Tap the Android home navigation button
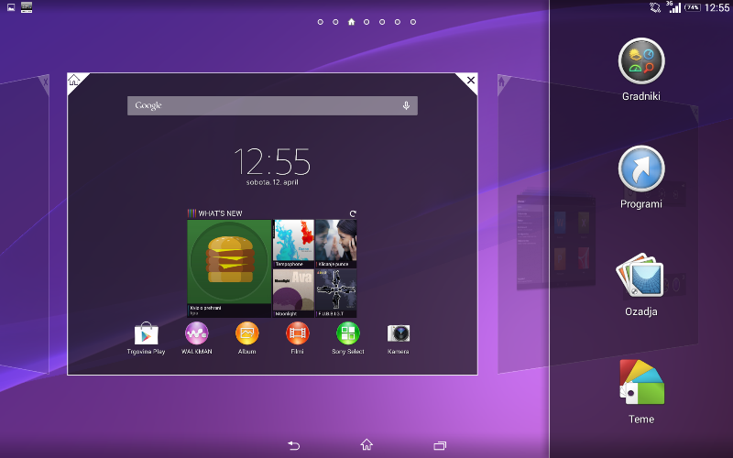733x458 pixels. 366,444
